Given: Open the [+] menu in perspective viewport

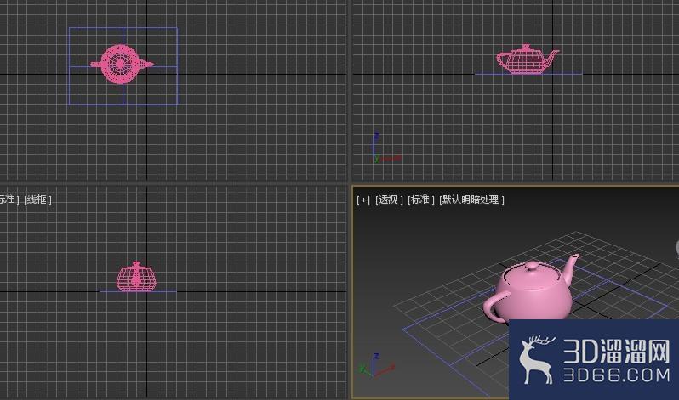Looking at the screenshot, I should 362,200.
